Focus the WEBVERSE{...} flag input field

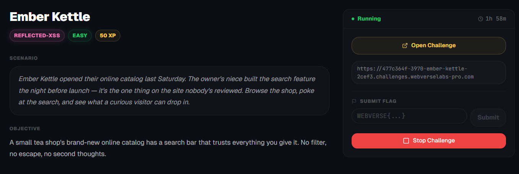click(409, 116)
